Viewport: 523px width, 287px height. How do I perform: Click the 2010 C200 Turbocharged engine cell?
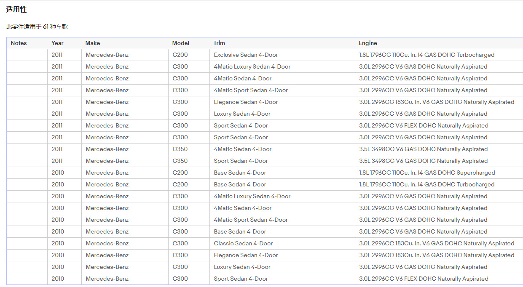(426, 184)
